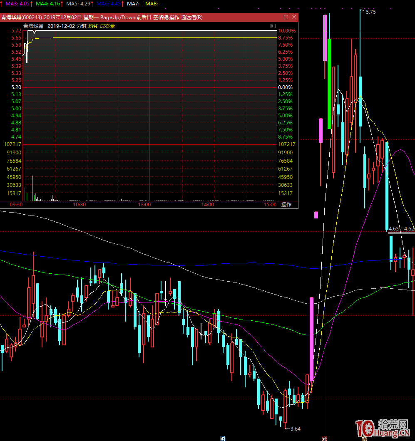415x441 pixels.
Task: Click the 涨 limit-up marker icon
Action: pyautogui.click(x=324, y=438)
